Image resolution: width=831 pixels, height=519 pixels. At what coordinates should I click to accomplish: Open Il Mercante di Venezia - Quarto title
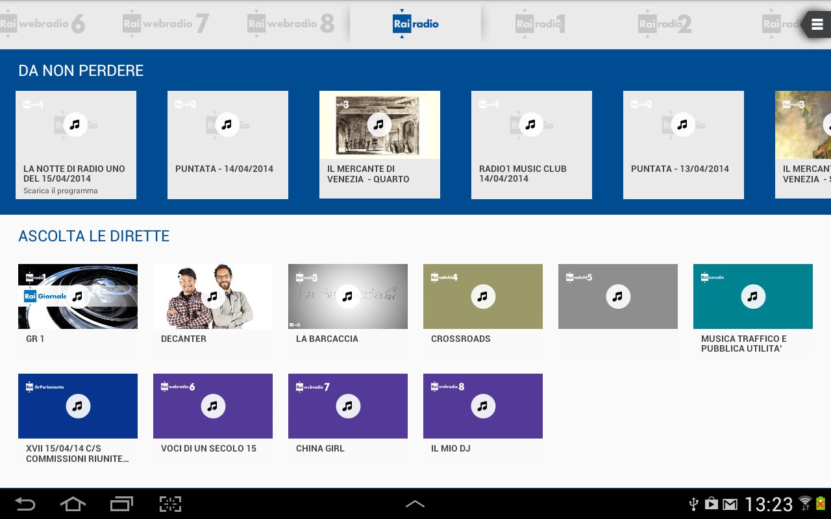(x=368, y=174)
